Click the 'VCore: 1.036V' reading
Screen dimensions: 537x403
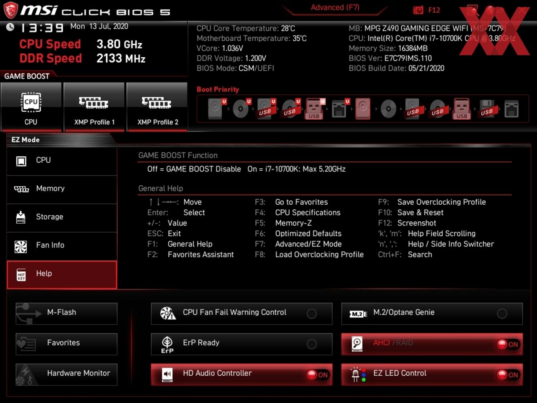[x=220, y=48]
